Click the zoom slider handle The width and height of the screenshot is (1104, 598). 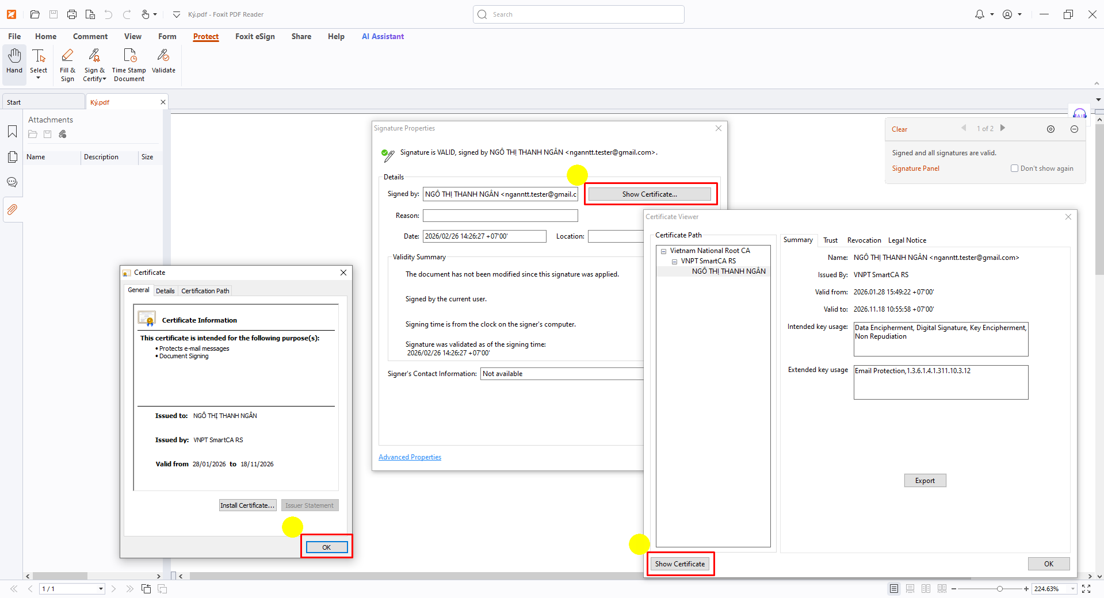click(x=1000, y=589)
